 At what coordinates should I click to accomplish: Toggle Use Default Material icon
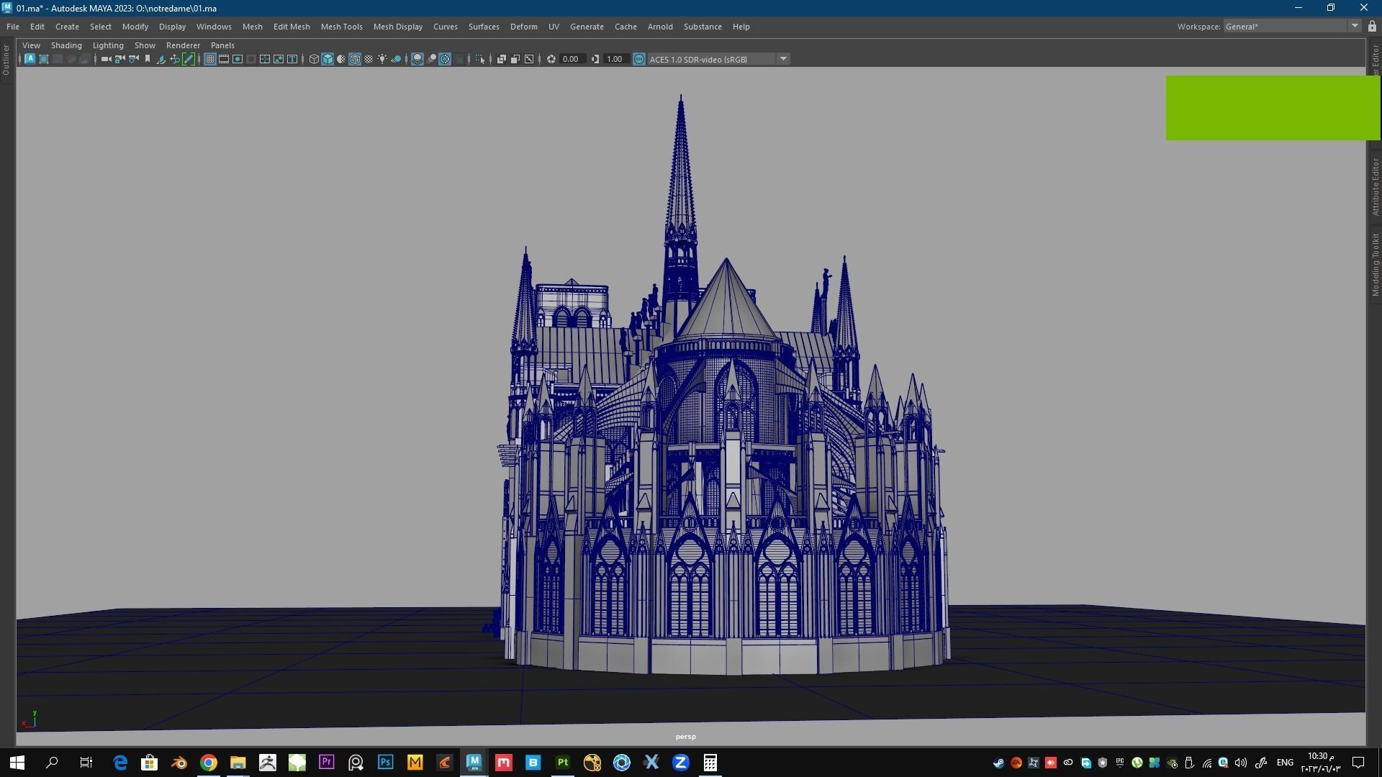(341, 59)
